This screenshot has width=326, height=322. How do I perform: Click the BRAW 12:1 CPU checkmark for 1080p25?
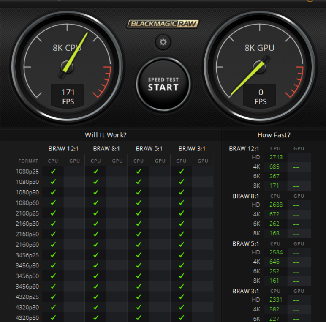53,171
